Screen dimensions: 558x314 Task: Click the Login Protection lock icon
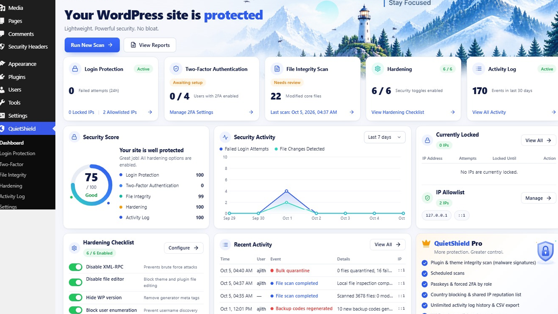pos(75,69)
